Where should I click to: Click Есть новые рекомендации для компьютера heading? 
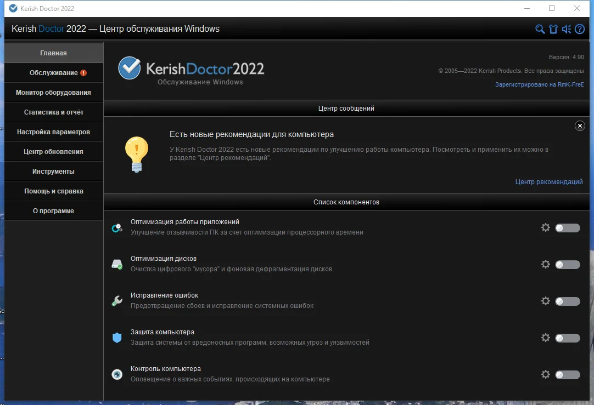pyautogui.click(x=251, y=134)
